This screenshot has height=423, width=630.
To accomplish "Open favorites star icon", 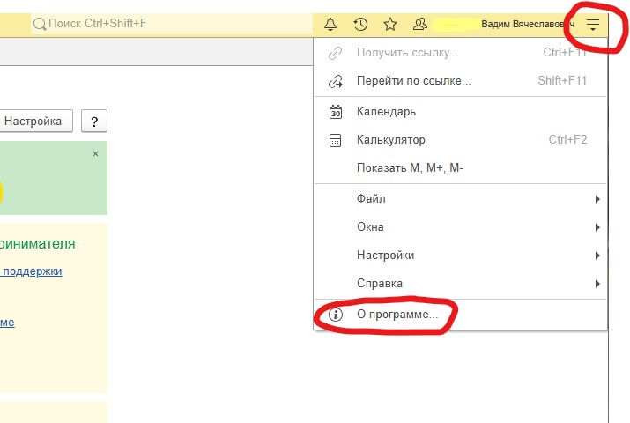I will (390, 24).
